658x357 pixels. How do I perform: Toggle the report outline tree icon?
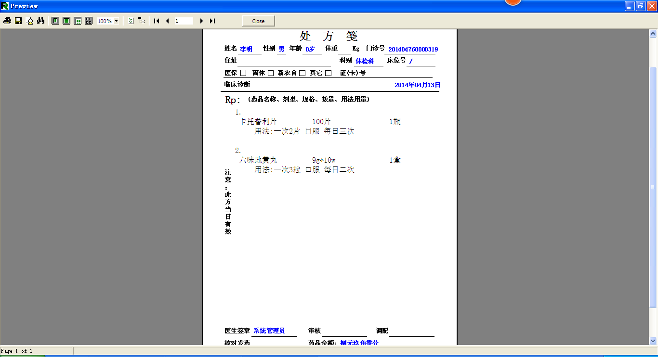(141, 21)
